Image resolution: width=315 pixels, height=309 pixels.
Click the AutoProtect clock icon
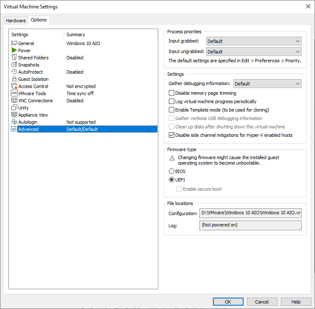coord(14,72)
